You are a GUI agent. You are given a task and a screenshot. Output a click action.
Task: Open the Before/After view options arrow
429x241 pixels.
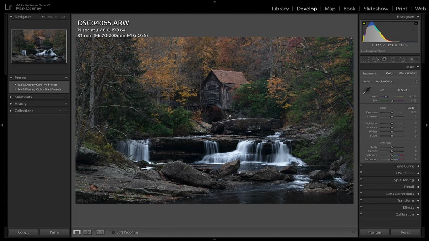tap(107, 232)
